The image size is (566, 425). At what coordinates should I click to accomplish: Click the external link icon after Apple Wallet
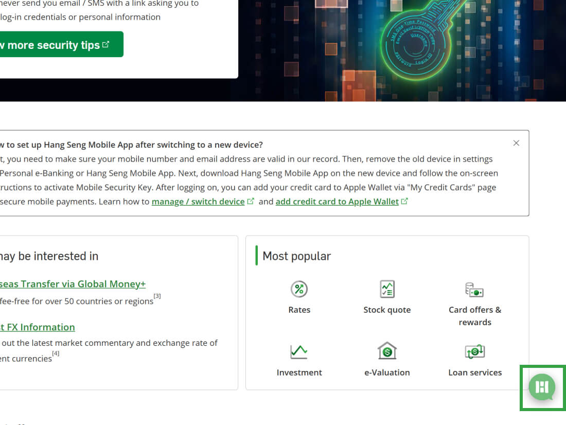(x=404, y=201)
